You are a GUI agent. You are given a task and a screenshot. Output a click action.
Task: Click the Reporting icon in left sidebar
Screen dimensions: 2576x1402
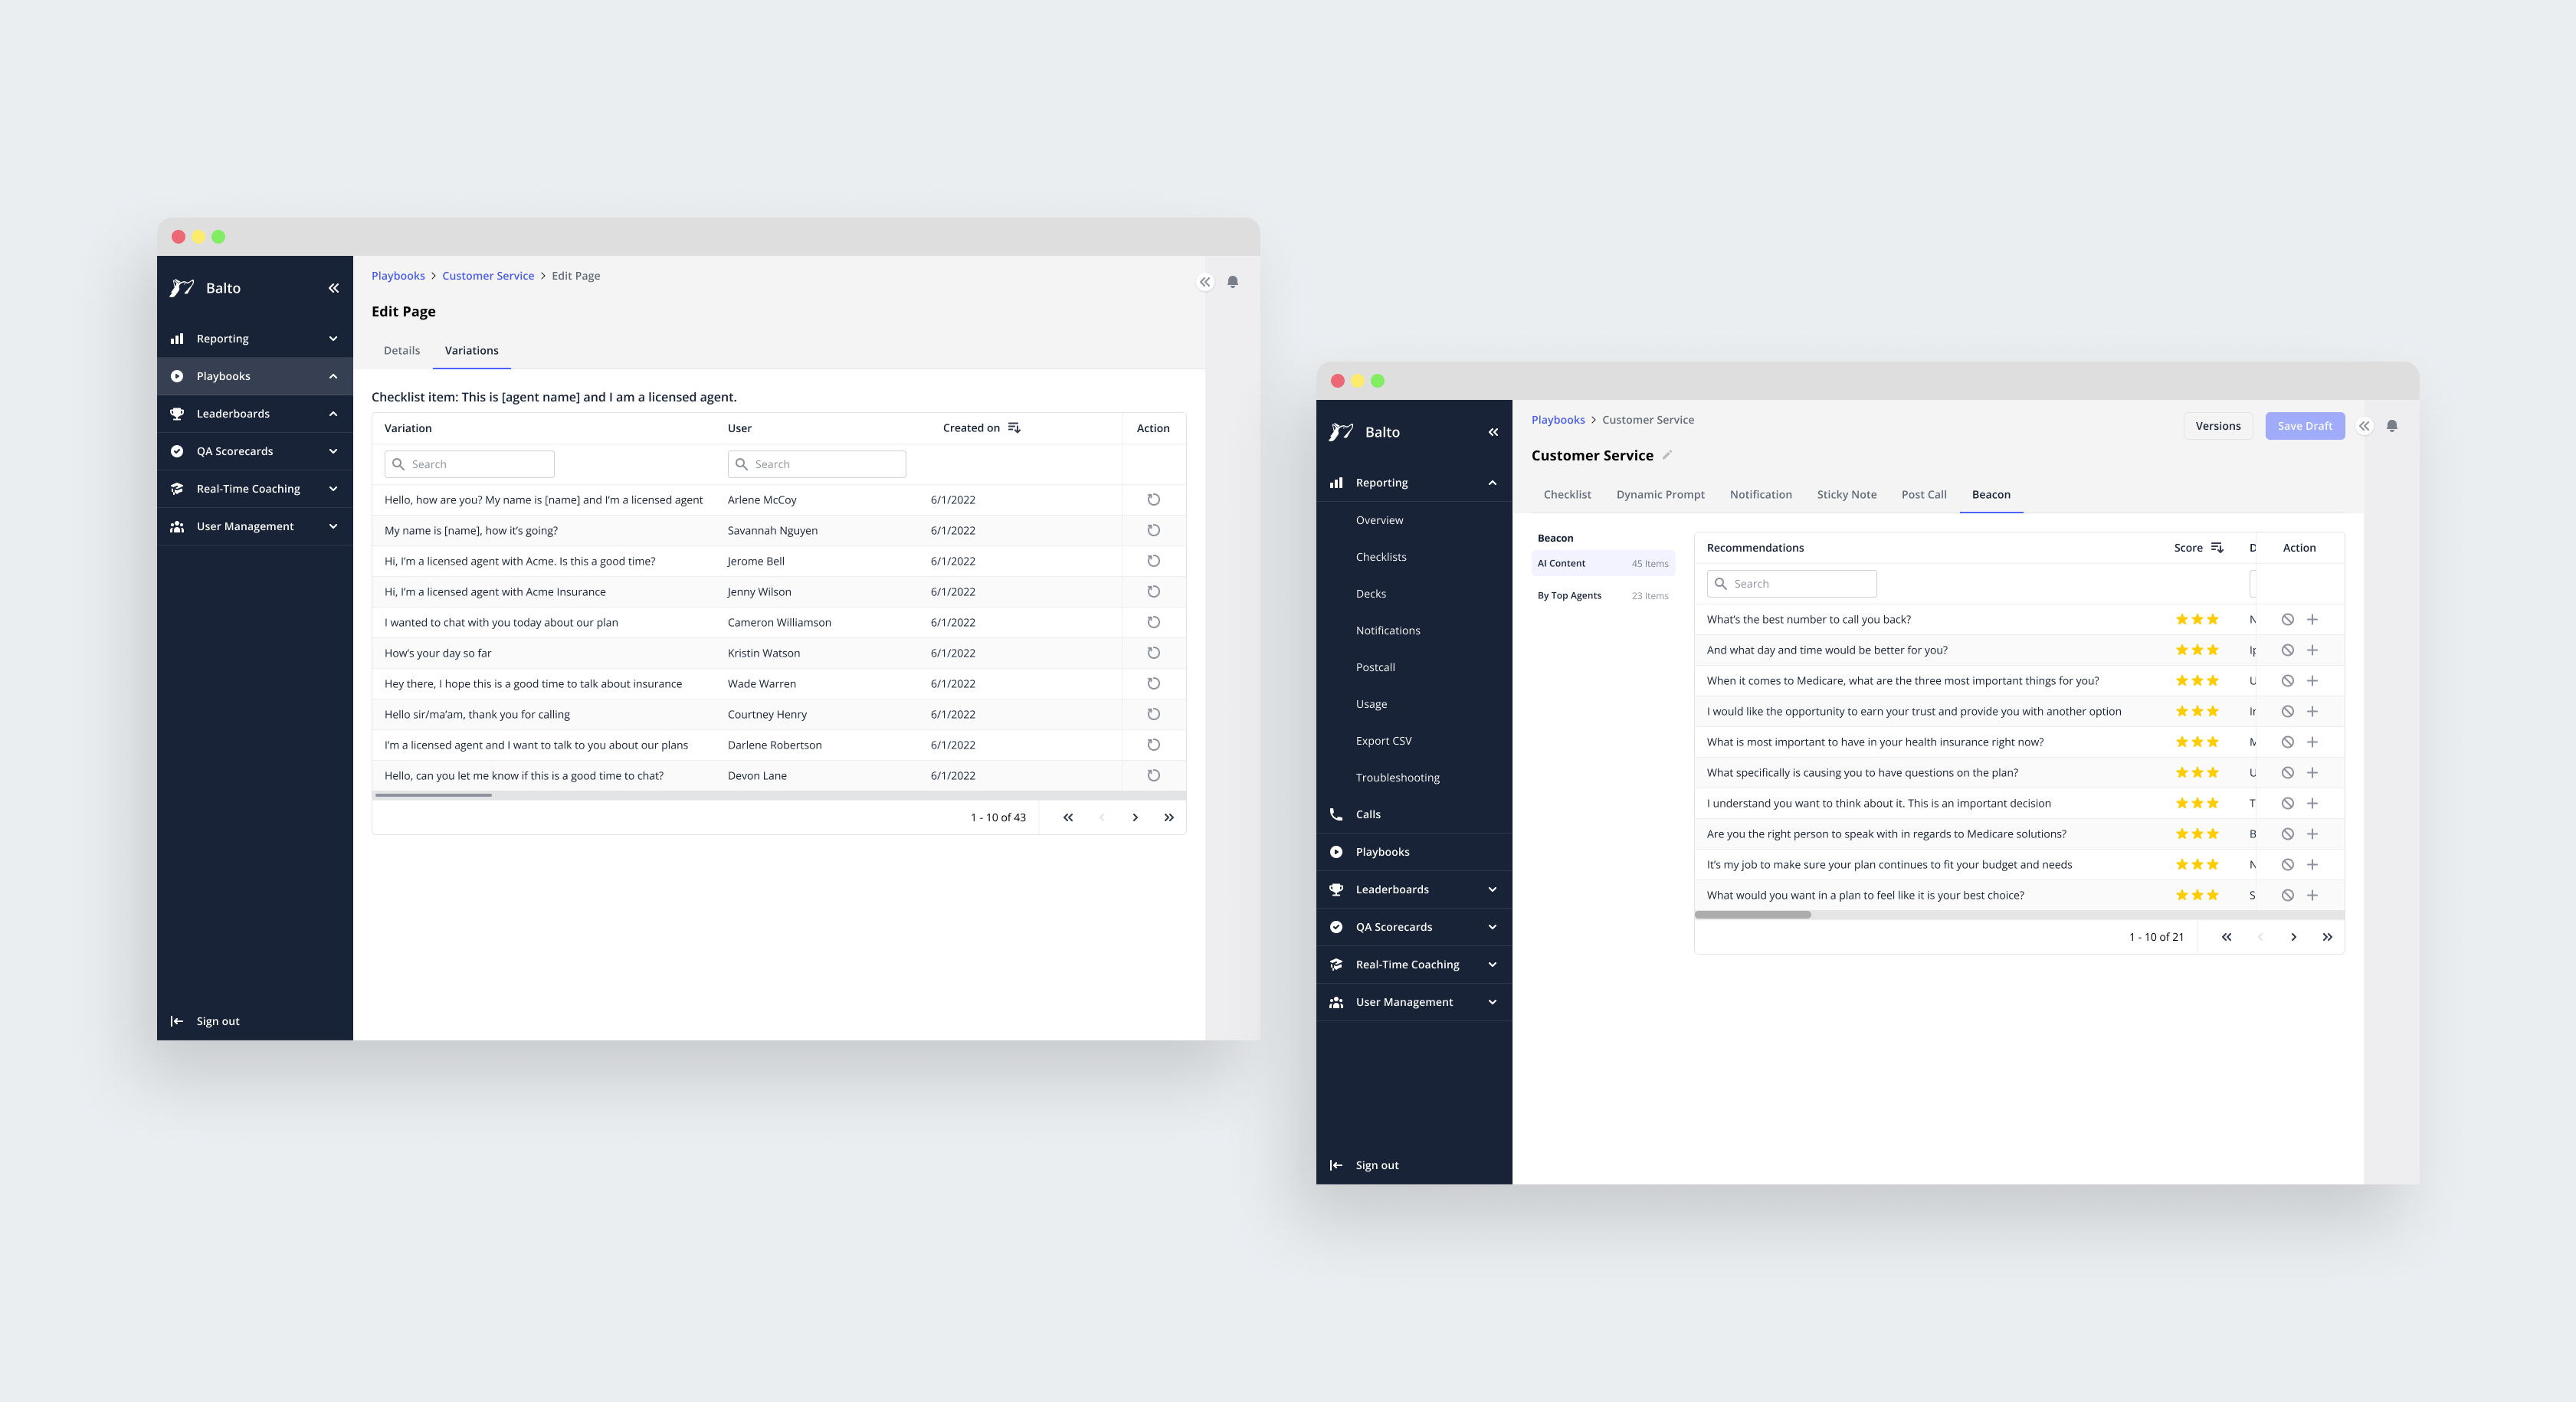coord(178,339)
